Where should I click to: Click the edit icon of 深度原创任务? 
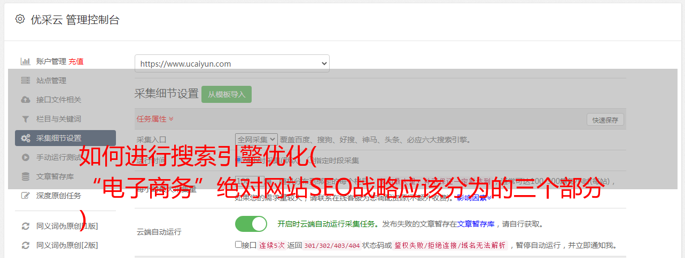(25, 196)
